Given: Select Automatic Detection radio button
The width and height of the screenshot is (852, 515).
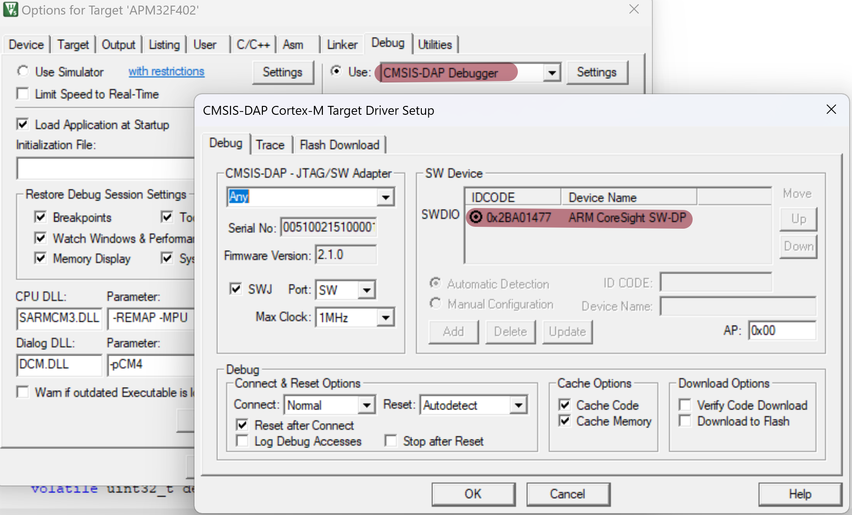Looking at the screenshot, I should (435, 284).
